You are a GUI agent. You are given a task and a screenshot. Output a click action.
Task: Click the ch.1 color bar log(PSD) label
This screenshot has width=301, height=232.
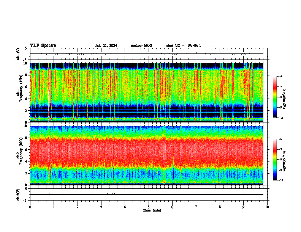coord(285,99)
